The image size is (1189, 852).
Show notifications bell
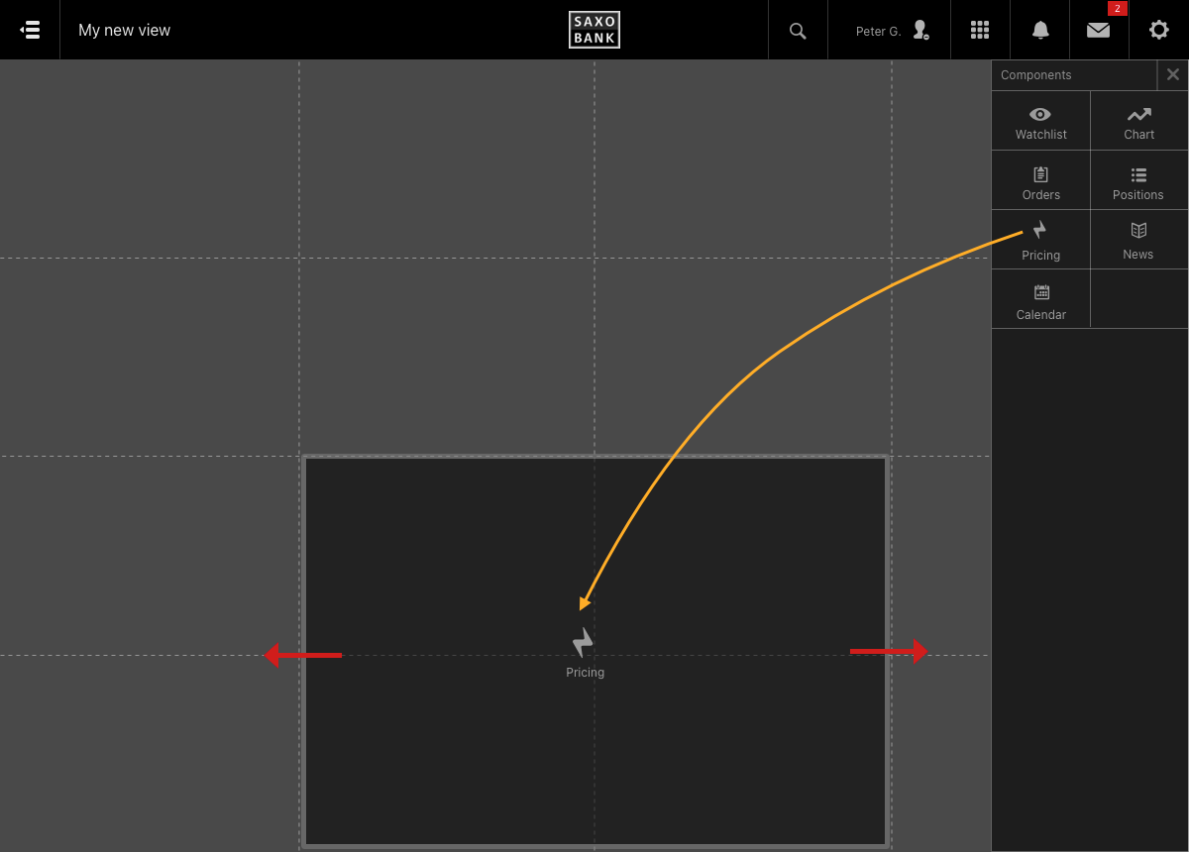tap(1040, 30)
